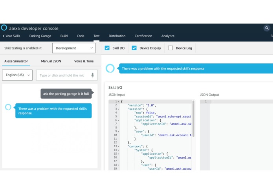Click the alexa developer console title
The width and height of the screenshot is (273, 194).
[x=34, y=28]
